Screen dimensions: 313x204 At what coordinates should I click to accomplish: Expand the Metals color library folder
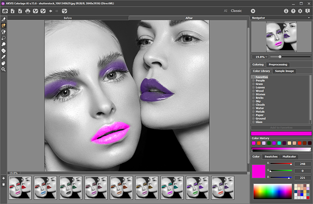click(253, 111)
